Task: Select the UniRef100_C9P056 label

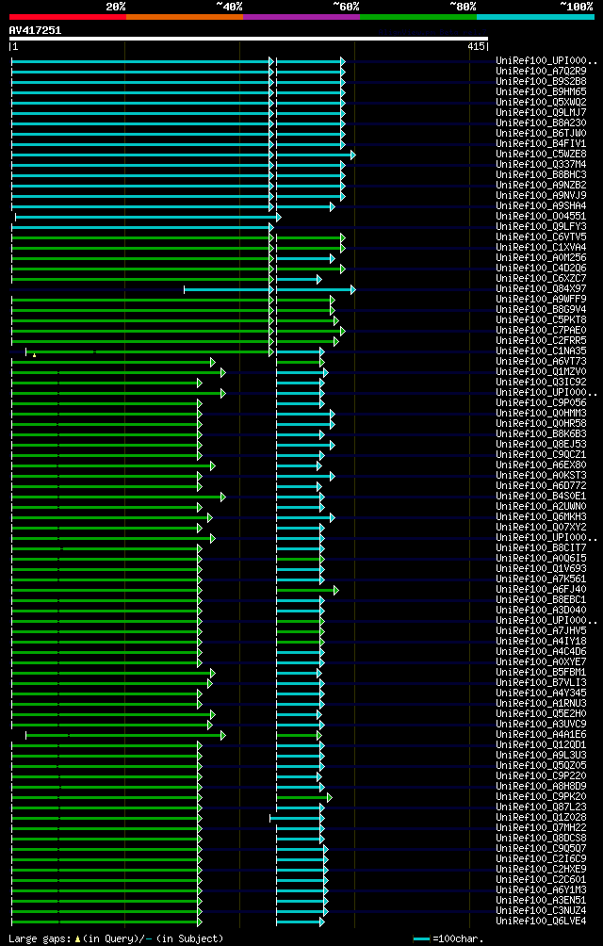Action: 541,402
